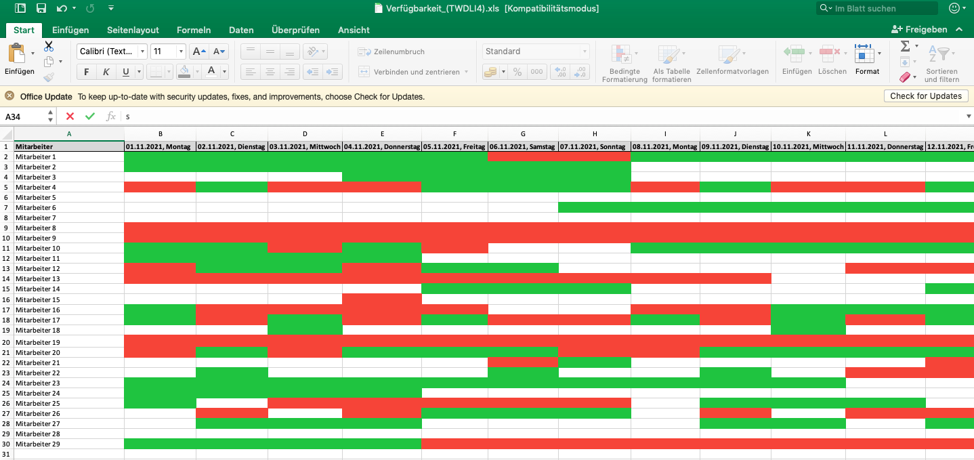Increase the indent level
The height and width of the screenshot is (460, 974).
point(333,72)
